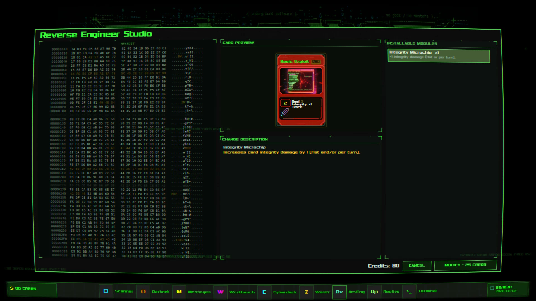
Task: Open the Cyberdeck C icon
Action: (264, 292)
